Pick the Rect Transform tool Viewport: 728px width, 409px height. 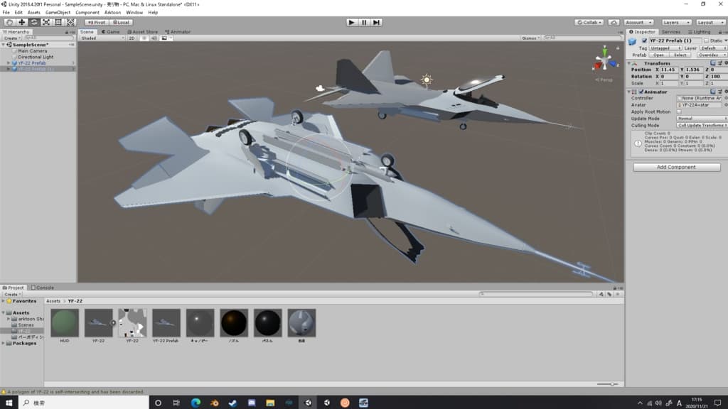(x=58, y=22)
